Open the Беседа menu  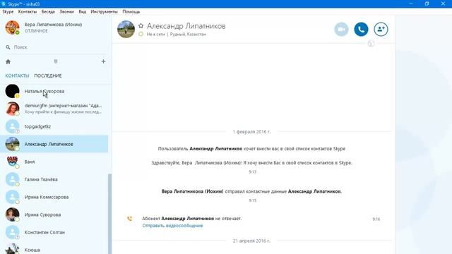[48, 11]
